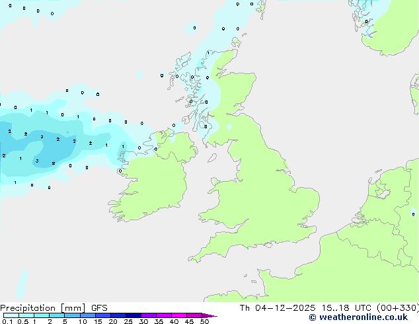Click the legend label '10'
The height and width of the screenshot is (324, 419).
[83, 321]
